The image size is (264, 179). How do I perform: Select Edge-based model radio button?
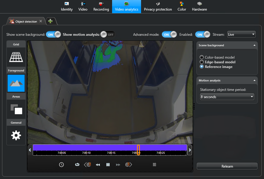click(x=202, y=62)
